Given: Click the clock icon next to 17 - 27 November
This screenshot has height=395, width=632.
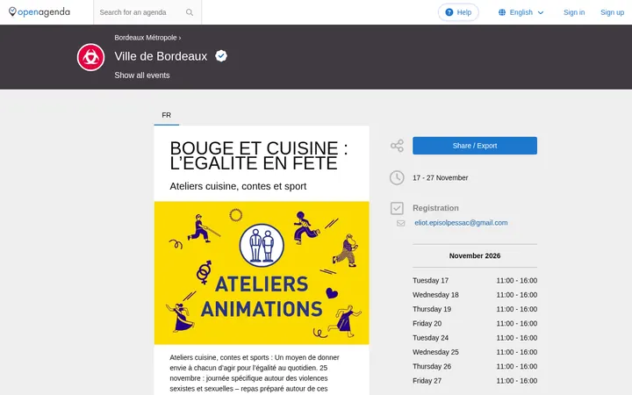Looking at the screenshot, I should pos(397,177).
